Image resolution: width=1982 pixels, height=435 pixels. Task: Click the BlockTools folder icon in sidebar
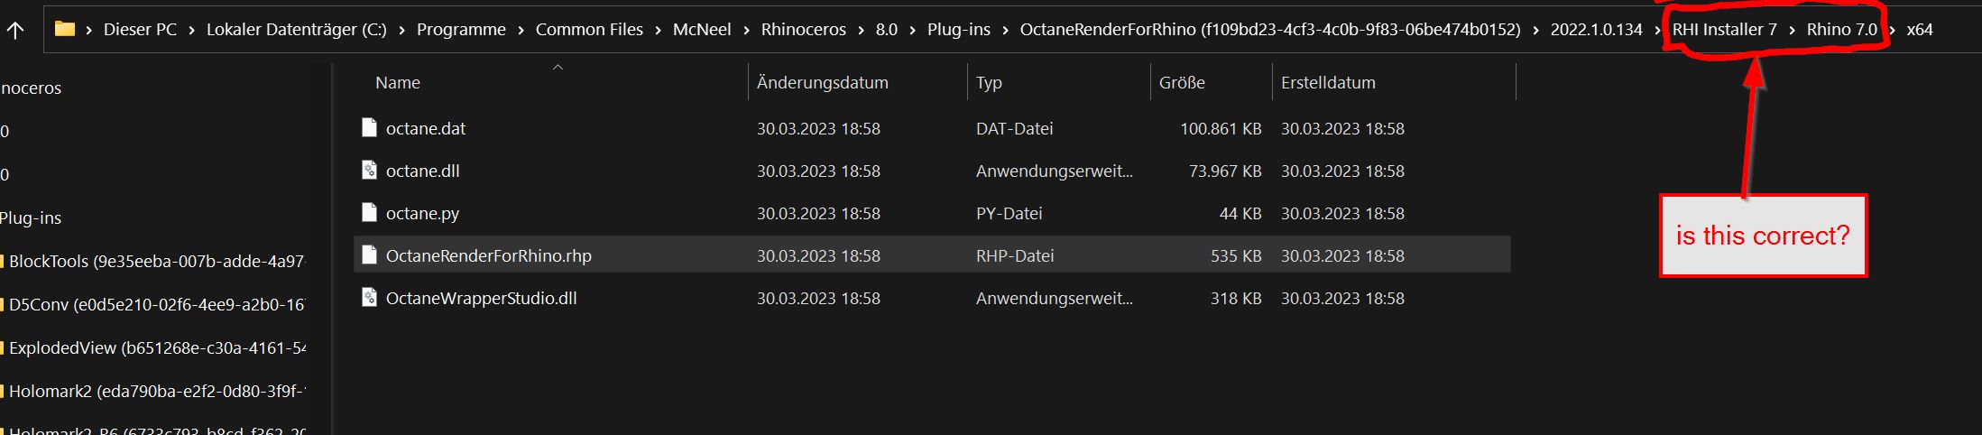(3, 262)
